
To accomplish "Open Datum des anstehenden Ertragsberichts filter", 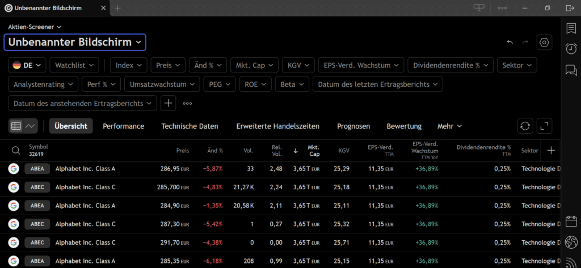I will click(x=82, y=103).
